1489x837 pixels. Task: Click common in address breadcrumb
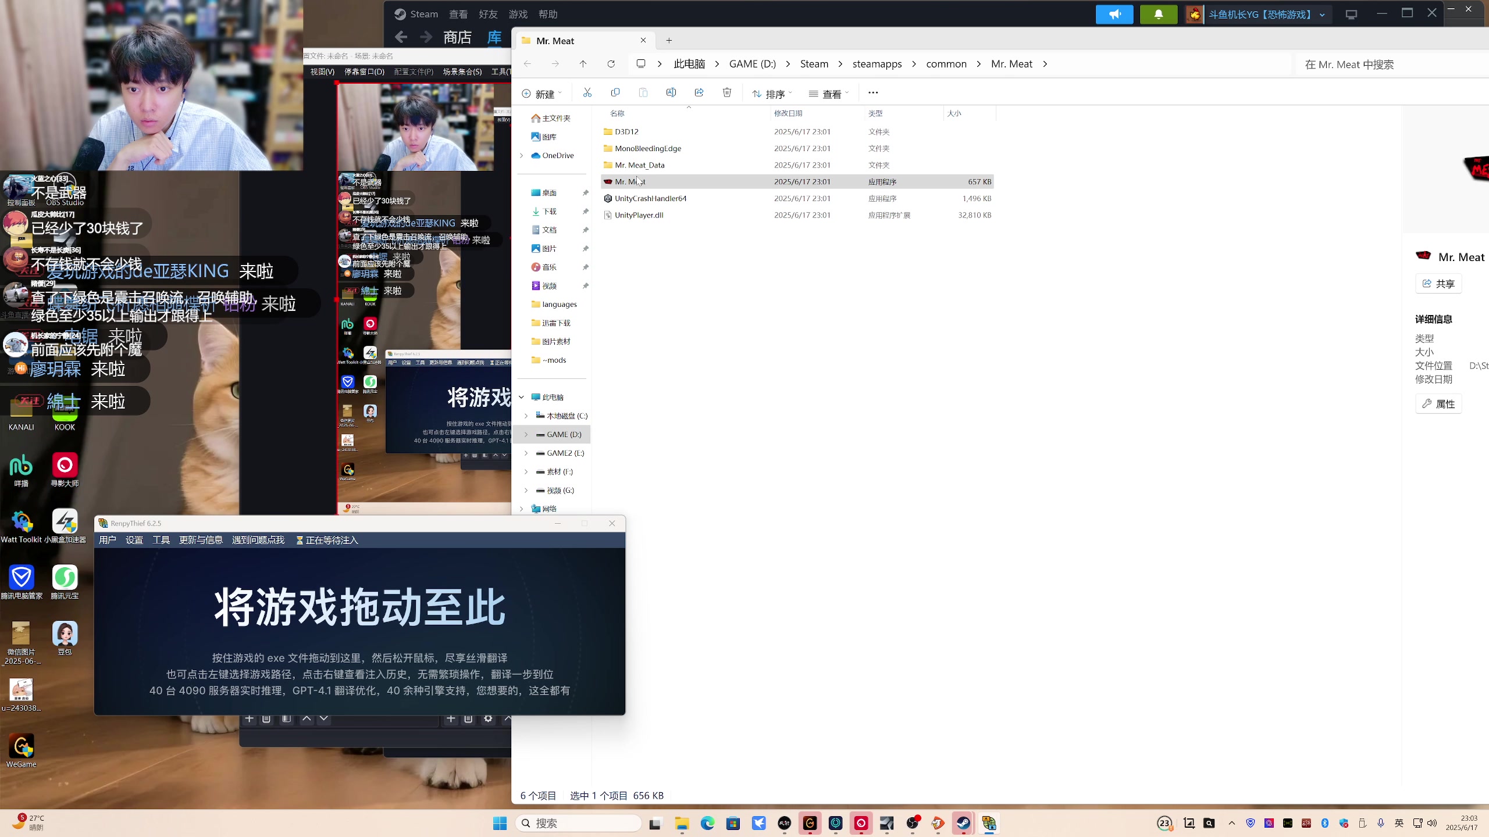point(946,64)
